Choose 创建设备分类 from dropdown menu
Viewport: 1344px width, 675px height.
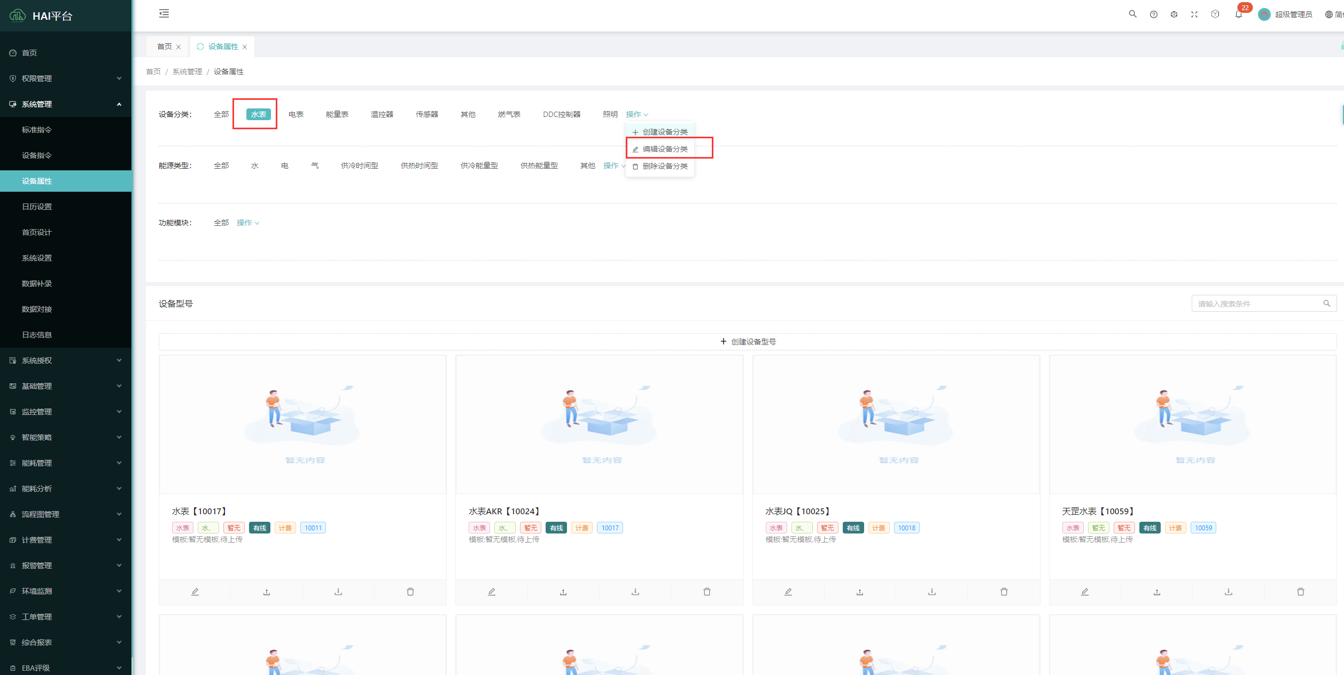660,132
